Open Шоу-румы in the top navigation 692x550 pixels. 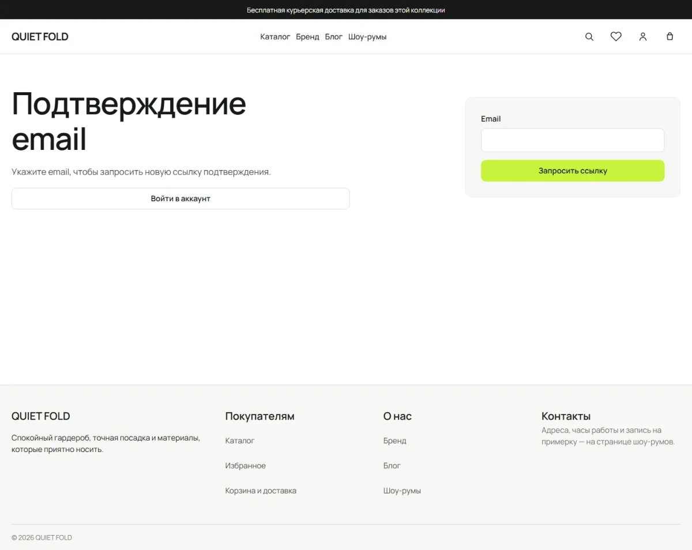click(367, 36)
